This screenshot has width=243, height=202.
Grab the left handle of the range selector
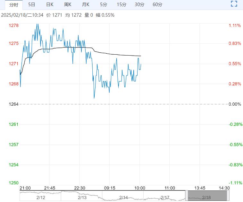[x=187, y=196]
